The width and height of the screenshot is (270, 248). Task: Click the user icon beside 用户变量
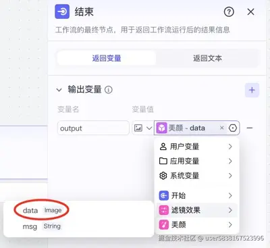[x=163, y=147]
